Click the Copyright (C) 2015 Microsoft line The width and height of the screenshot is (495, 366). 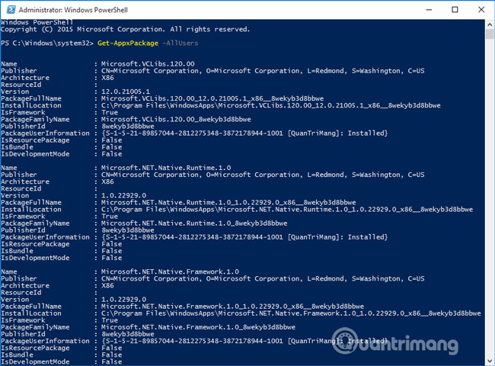pyautogui.click(x=125, y=30)
